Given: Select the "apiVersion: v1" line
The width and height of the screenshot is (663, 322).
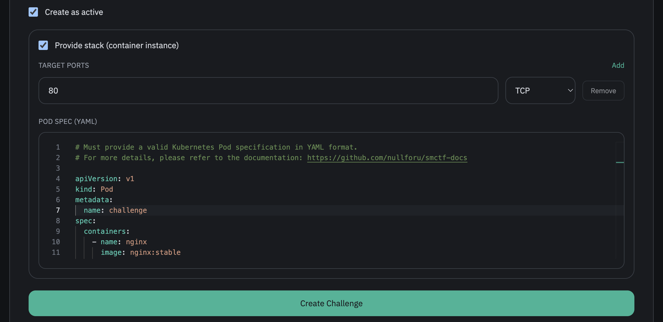Looking at the screenshot, I should [x=104, y=179].
